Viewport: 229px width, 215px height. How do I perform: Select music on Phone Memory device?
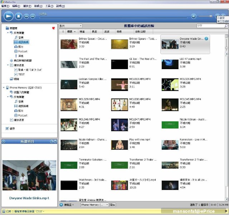19,101
